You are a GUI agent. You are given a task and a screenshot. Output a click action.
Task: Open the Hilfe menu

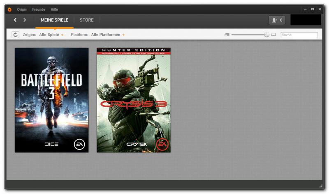[x=54, y=9]
